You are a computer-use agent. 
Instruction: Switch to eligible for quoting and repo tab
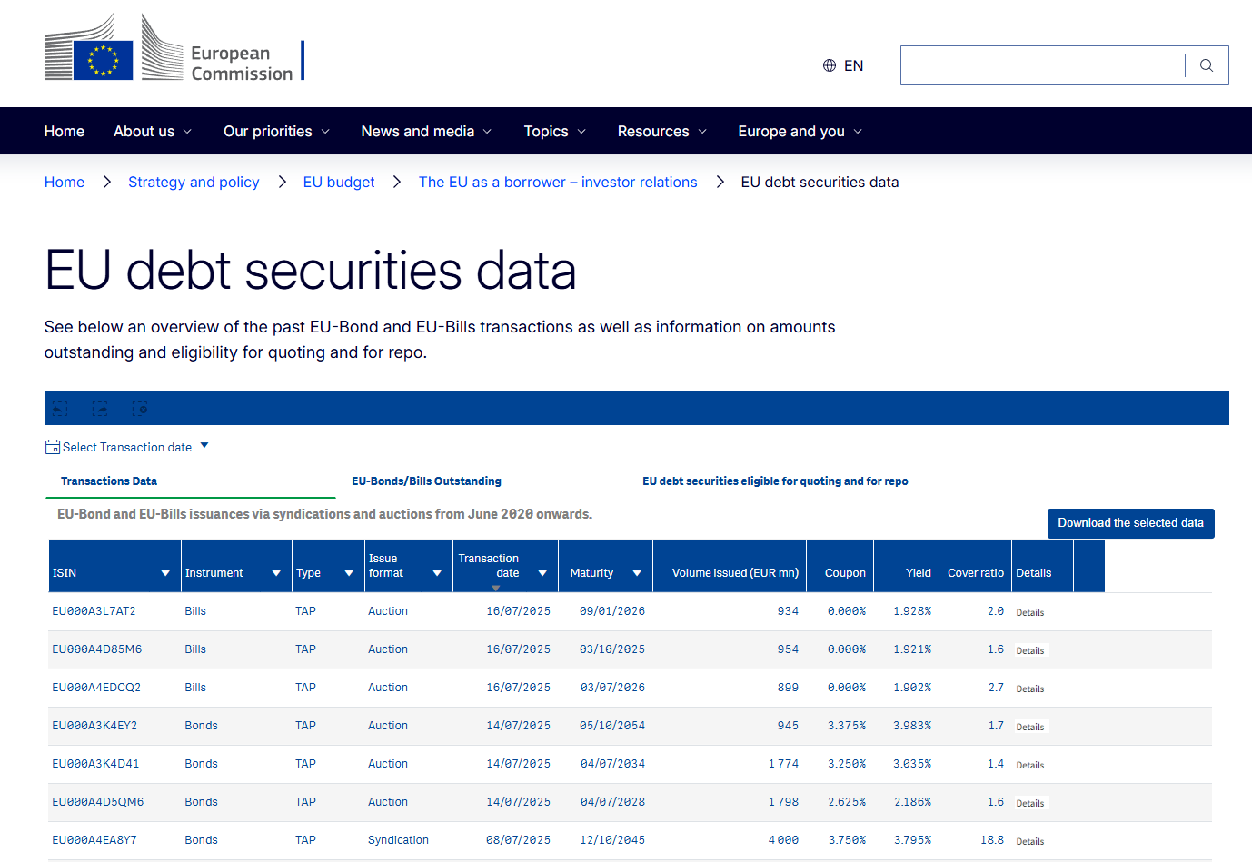pos(775,481)
